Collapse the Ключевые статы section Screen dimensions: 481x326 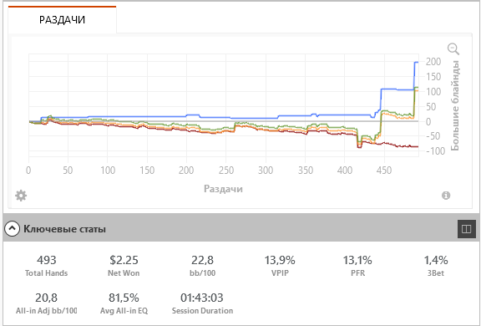tap(12, 229)
